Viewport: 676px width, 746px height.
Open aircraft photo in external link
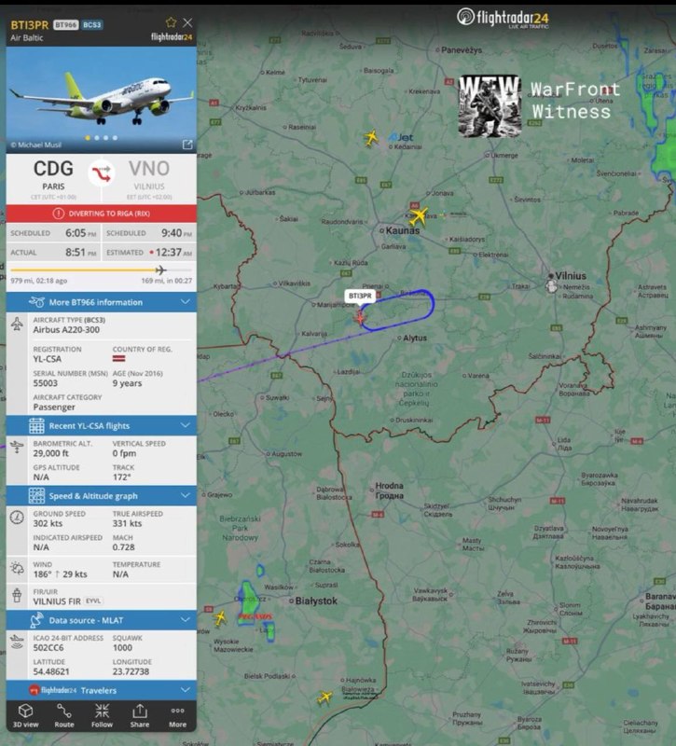click(x=187, y=145)
